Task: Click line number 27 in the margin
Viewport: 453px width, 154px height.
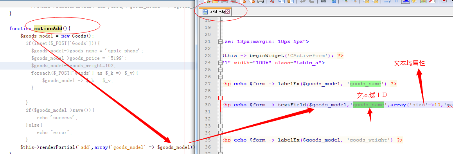Action: click(208, 84)
